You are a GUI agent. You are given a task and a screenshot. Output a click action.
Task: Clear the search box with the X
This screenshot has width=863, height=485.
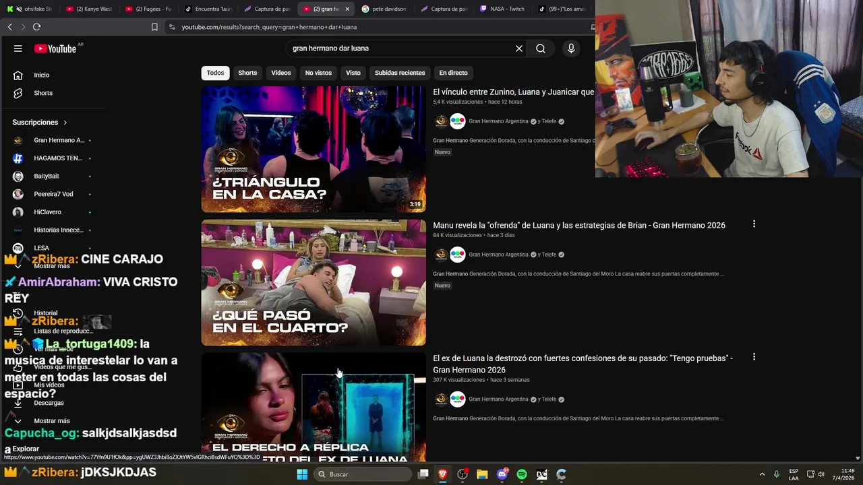point(519,48)
